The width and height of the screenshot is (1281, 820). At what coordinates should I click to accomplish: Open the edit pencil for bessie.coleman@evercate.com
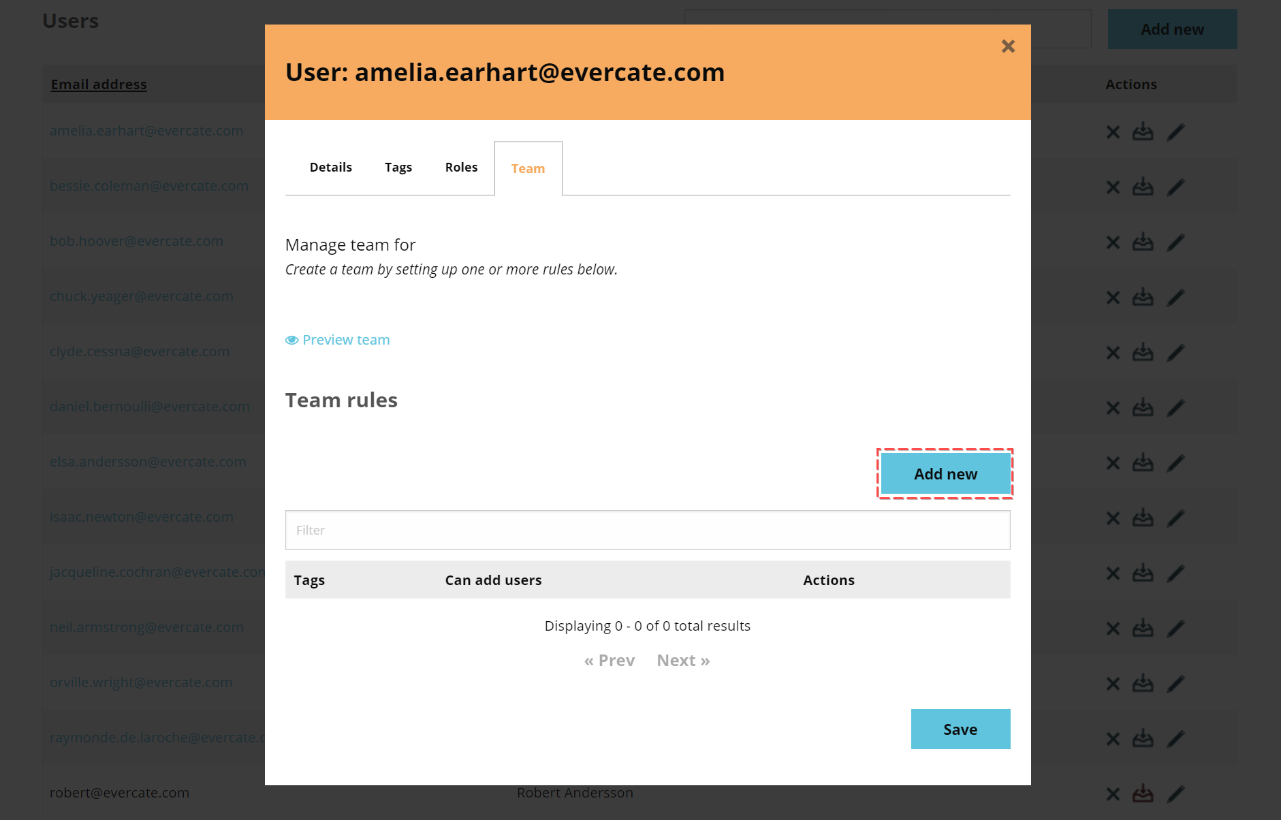(1176, 186)
